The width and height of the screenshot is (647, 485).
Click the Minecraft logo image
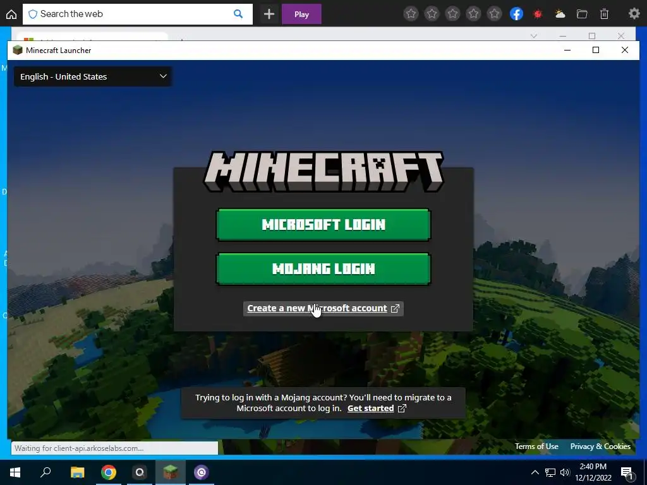[323, 171]
